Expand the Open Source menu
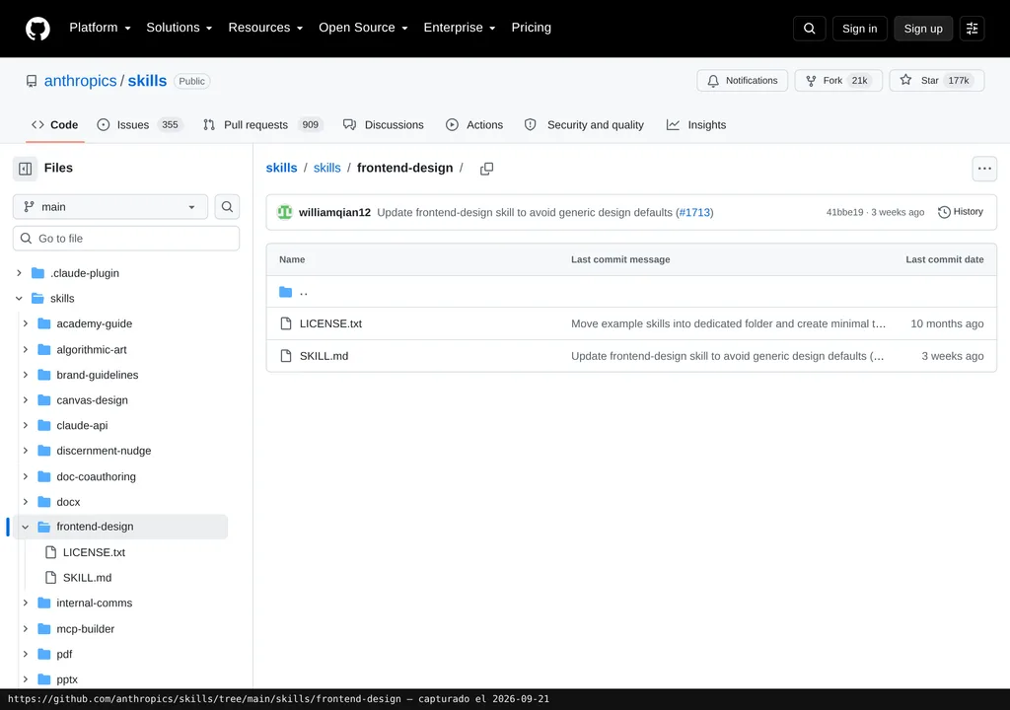Screen dimensions: 1010x710 coord(363,28)
